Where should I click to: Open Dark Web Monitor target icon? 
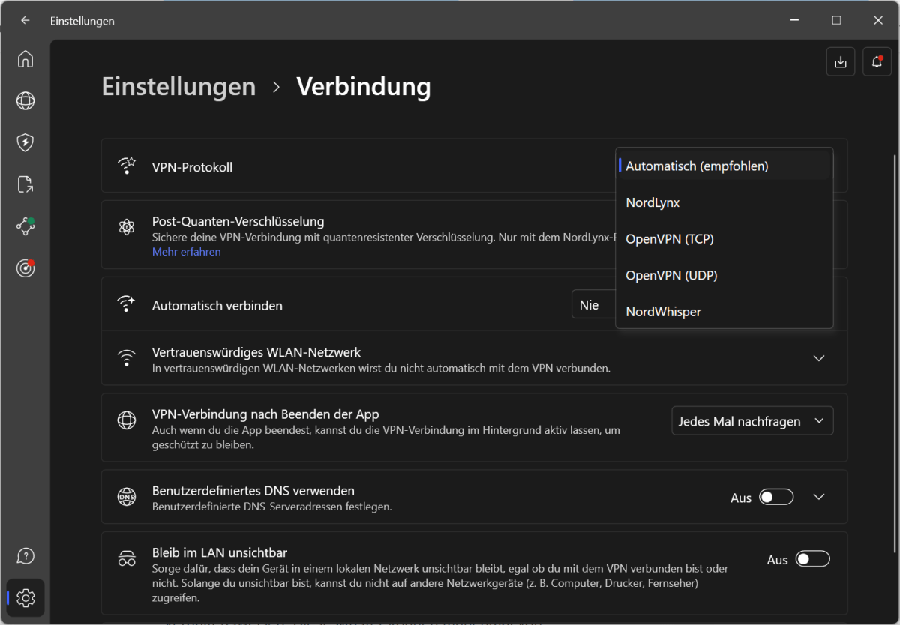[25, 268]
